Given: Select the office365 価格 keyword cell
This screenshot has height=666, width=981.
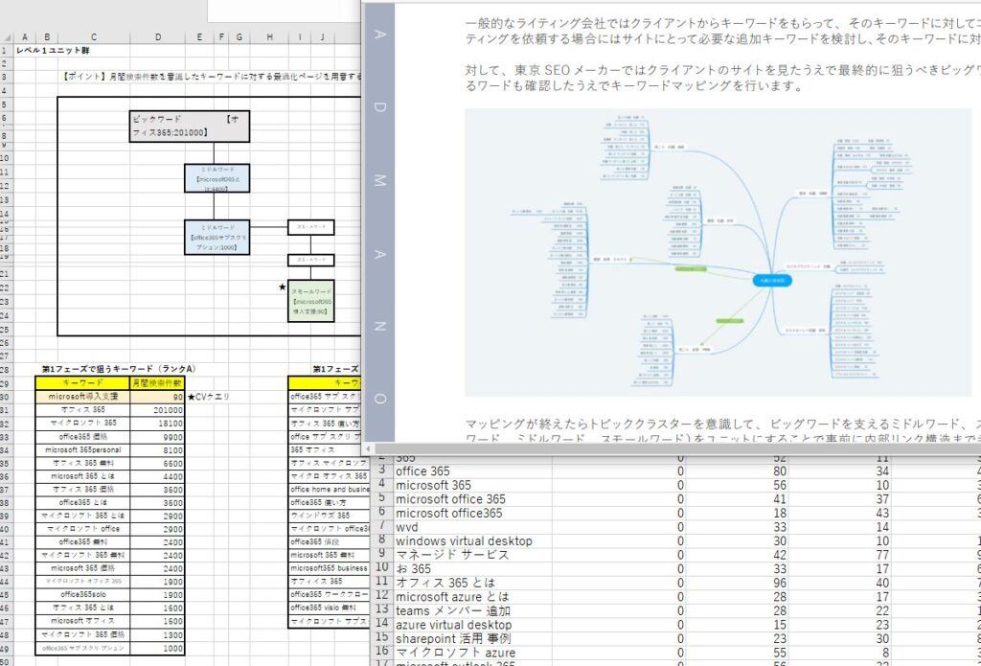Looking at the screenshot, I should pos(82,436).
